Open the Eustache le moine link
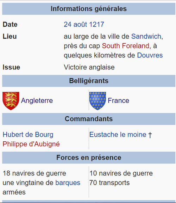176x203 pixels. 118,135
